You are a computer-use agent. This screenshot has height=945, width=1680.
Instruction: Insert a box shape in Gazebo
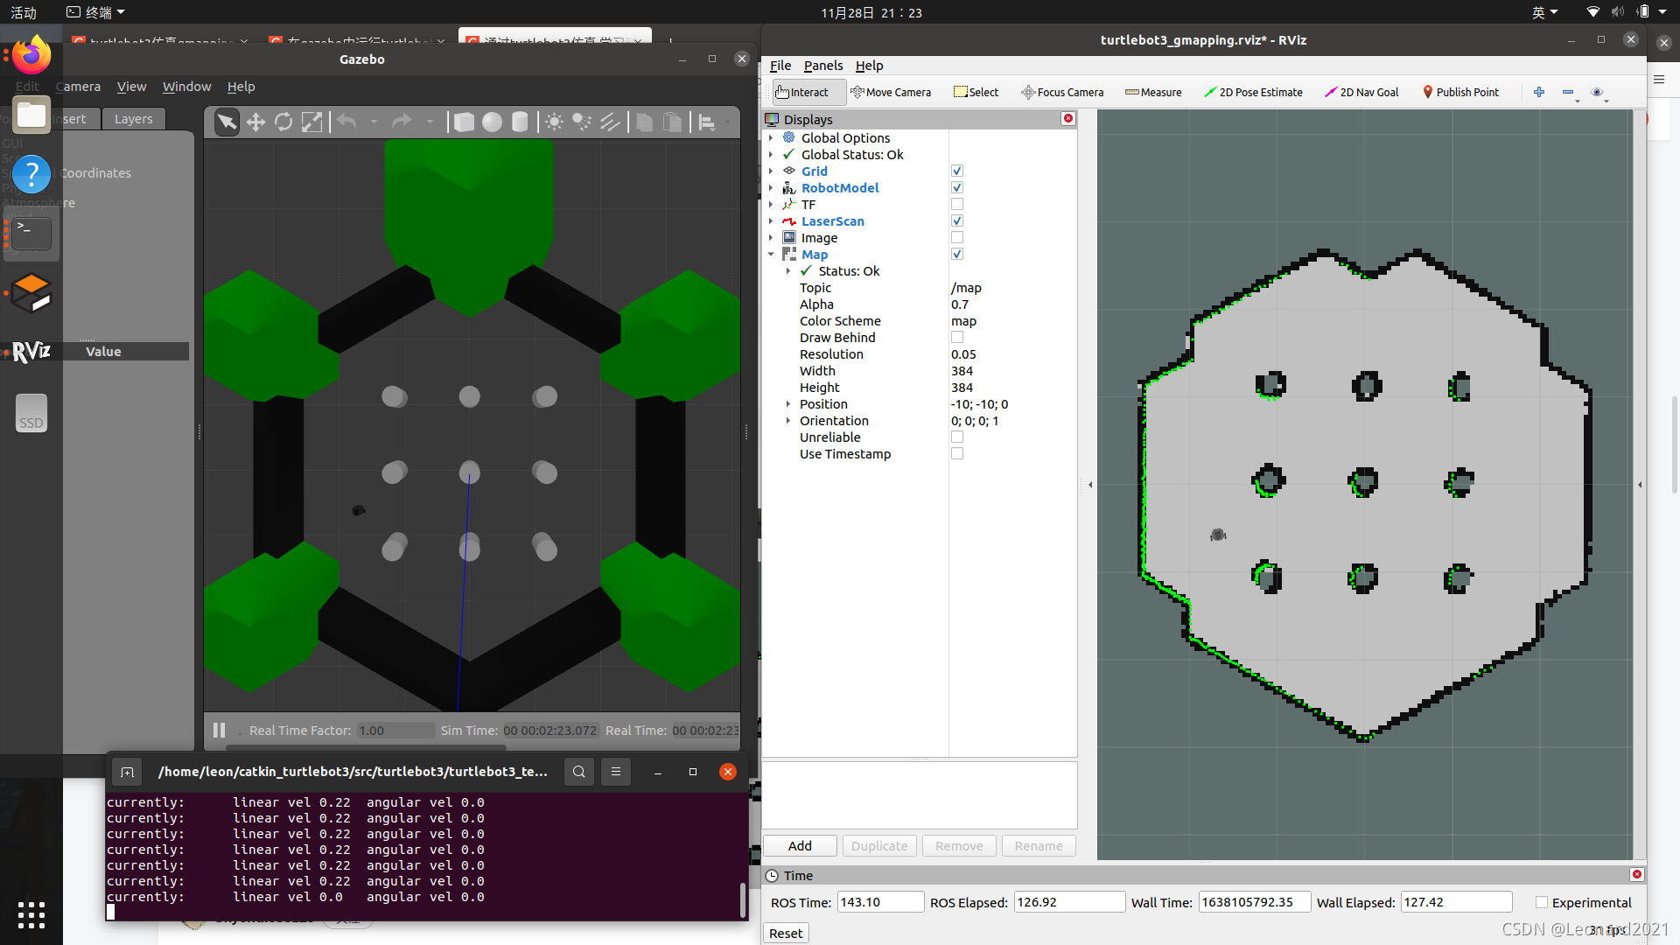pyautogui.click(x=464, y=122)
